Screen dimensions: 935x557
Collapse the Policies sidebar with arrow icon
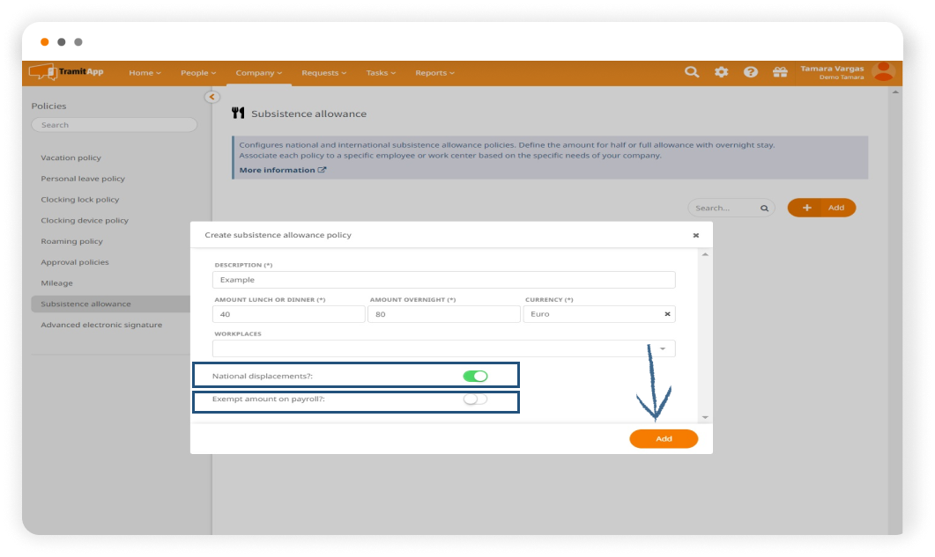click(x=211, y=97)
